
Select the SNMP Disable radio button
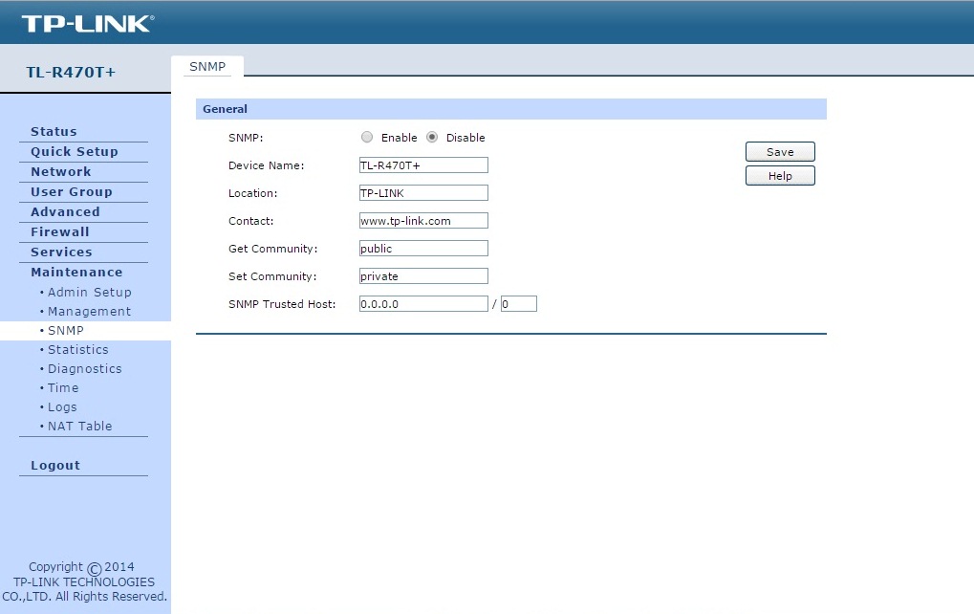pyautogui.click(x=432, y=138)
